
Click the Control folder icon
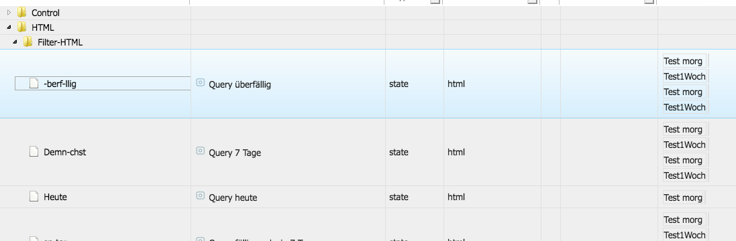click(x=21, y=13)
